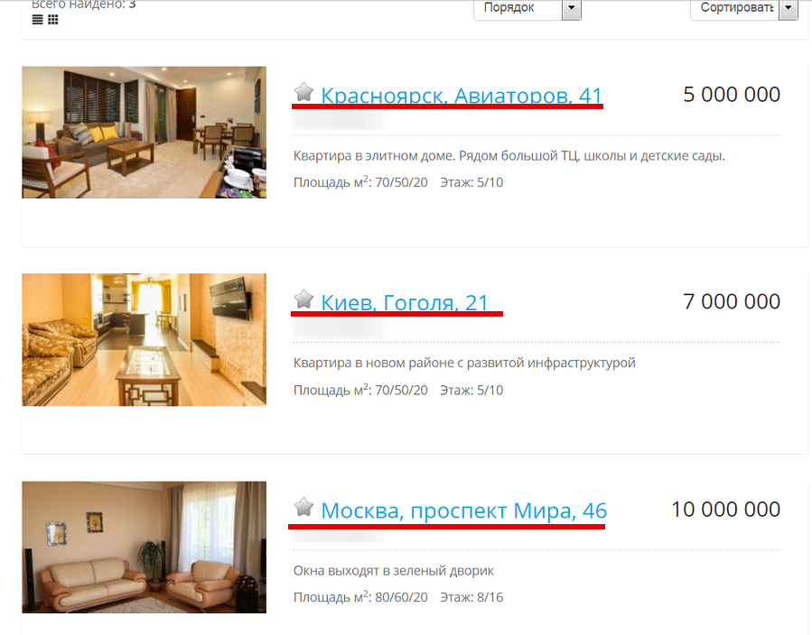Toggle favorite star for Москва, проспект Мира, 46
The height and width of the screenshot is (635, 812).
(x=304, y=507)
